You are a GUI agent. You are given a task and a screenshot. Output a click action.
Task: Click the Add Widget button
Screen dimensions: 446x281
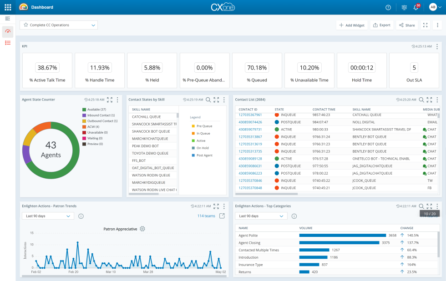coord(352,25)
